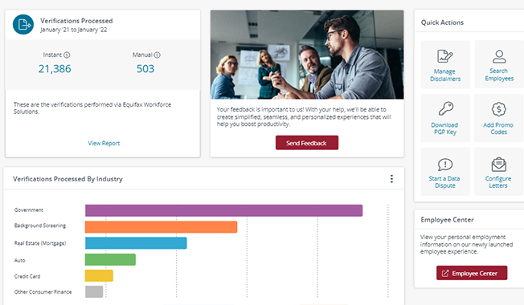The image size is (524, 305).
Task: Click the View Report link
Action: (x=104, y=143)
